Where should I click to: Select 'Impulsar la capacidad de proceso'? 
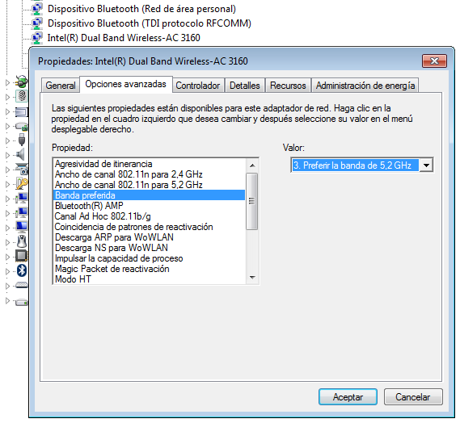coord(149,258)
